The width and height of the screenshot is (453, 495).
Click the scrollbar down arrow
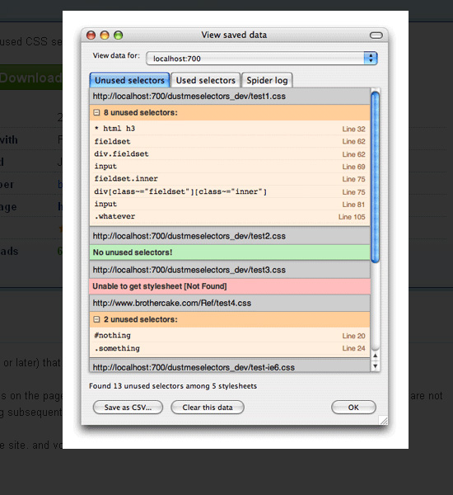point(375,366)
